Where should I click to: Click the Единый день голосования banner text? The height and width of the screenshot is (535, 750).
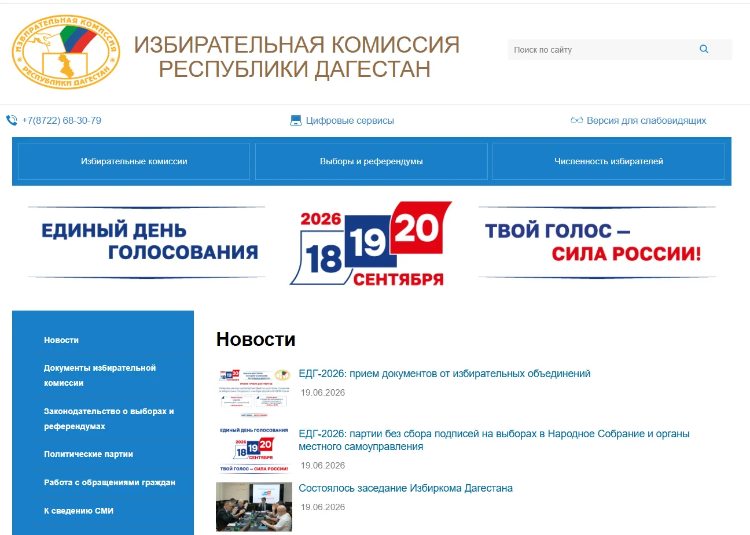[149, 241]
